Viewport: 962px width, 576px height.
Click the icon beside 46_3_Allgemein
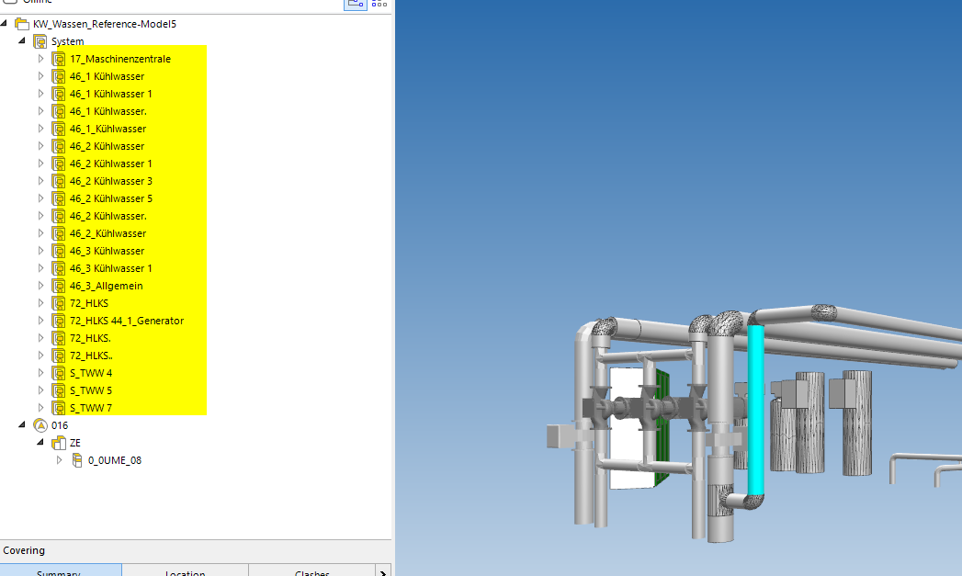click(59, 286)
